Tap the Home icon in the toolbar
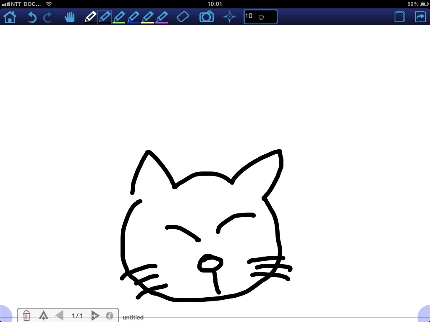 (10, 17)
